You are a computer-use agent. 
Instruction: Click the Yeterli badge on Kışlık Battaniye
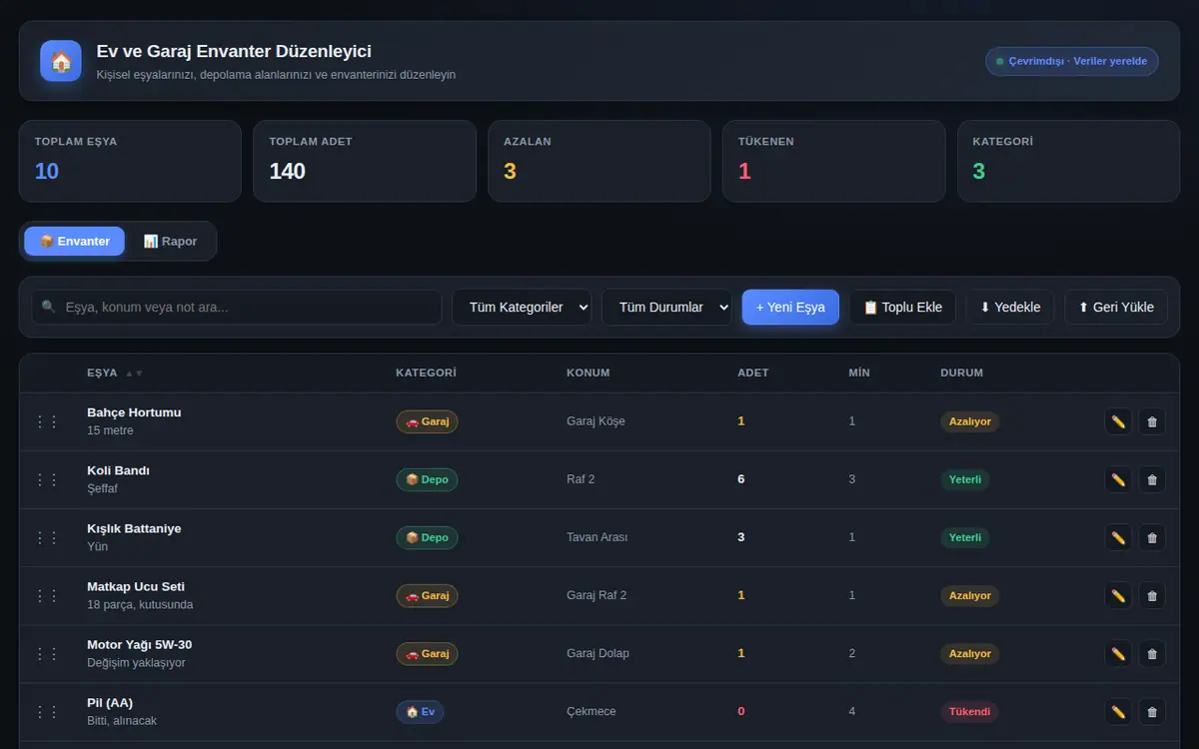965,537
